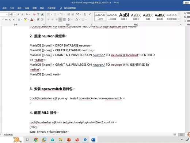Click the 登录 sign-in button

(187, 3)
